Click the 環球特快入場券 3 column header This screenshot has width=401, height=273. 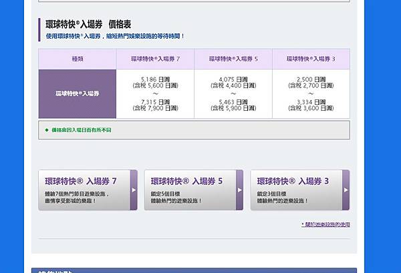tap(311, 59)
